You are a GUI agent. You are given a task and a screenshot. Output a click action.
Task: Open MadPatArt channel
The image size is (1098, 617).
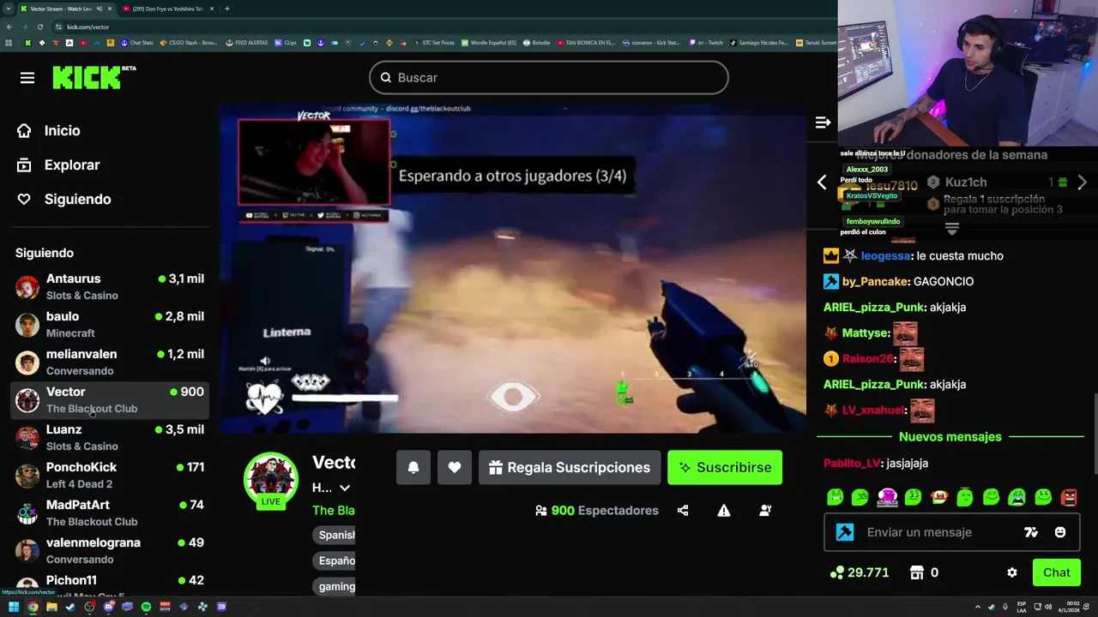coord(110,513)
